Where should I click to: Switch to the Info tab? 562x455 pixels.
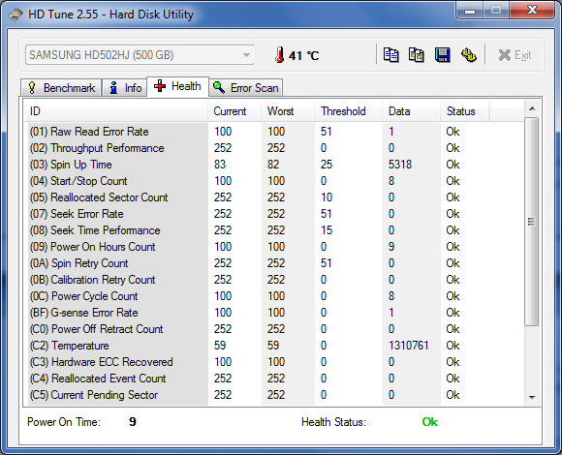tap(125, 88)
